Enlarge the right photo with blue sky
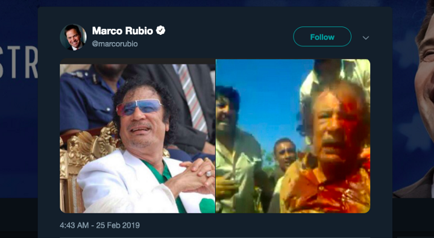 click(x=293, y=136)
